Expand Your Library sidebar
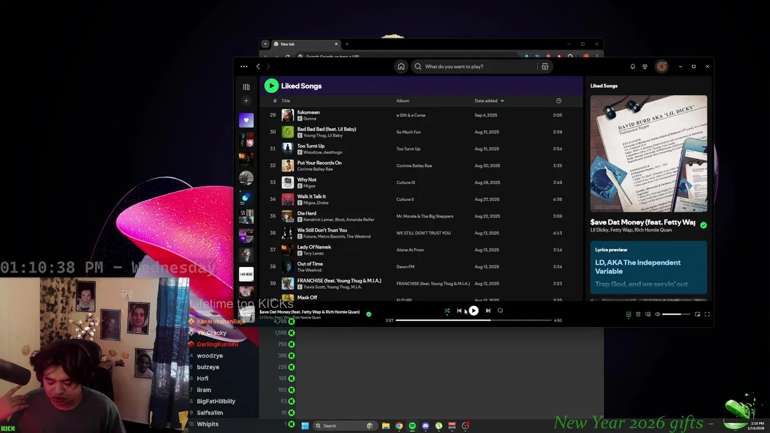 (x=246, y=87)
